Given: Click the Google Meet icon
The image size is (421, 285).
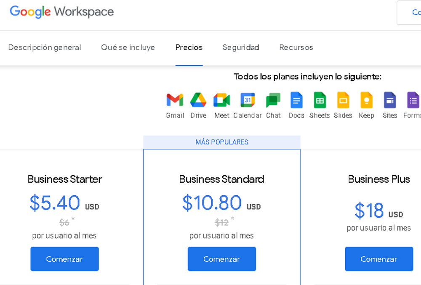Looking at the screenshot, I should coord(221,100).
